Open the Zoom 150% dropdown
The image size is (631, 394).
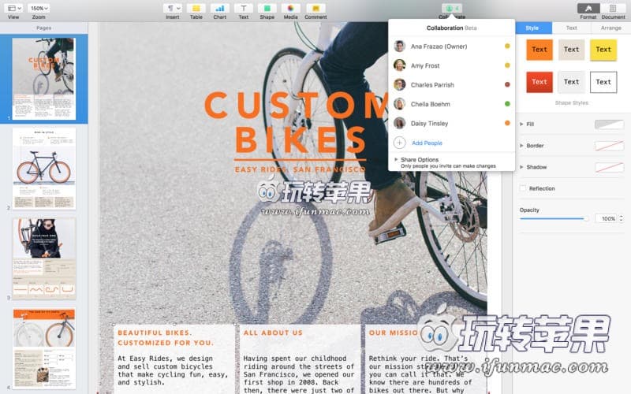(38, 8)
